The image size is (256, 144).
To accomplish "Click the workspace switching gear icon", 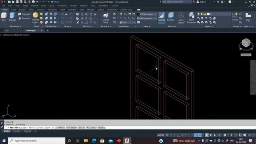I will (225, 135).
